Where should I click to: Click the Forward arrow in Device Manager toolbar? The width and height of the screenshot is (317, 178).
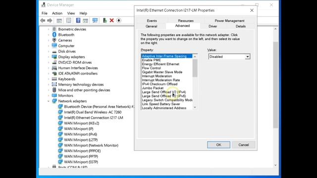(x=50, y=20)
